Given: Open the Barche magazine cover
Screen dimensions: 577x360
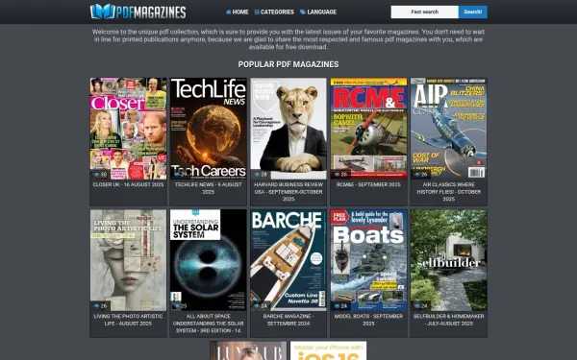Looking at the screenshot, I should (x=288, y=260).
